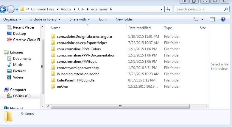Click the search magnifier icon

point(226,9)
